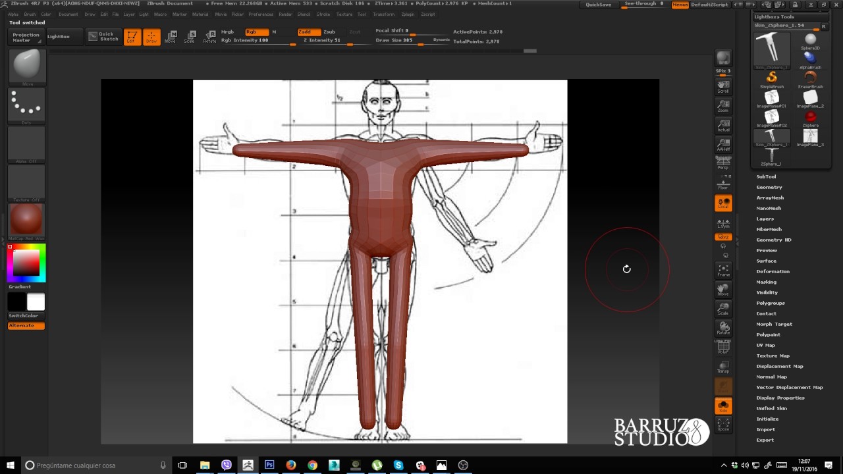Activate Edit mode button

click(132, 37)
